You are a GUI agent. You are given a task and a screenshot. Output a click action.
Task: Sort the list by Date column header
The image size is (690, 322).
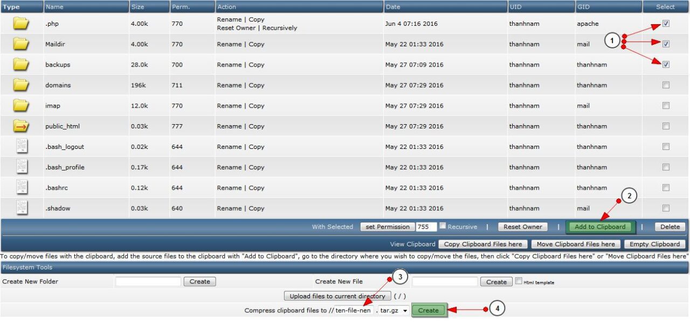tap(392, 7)
